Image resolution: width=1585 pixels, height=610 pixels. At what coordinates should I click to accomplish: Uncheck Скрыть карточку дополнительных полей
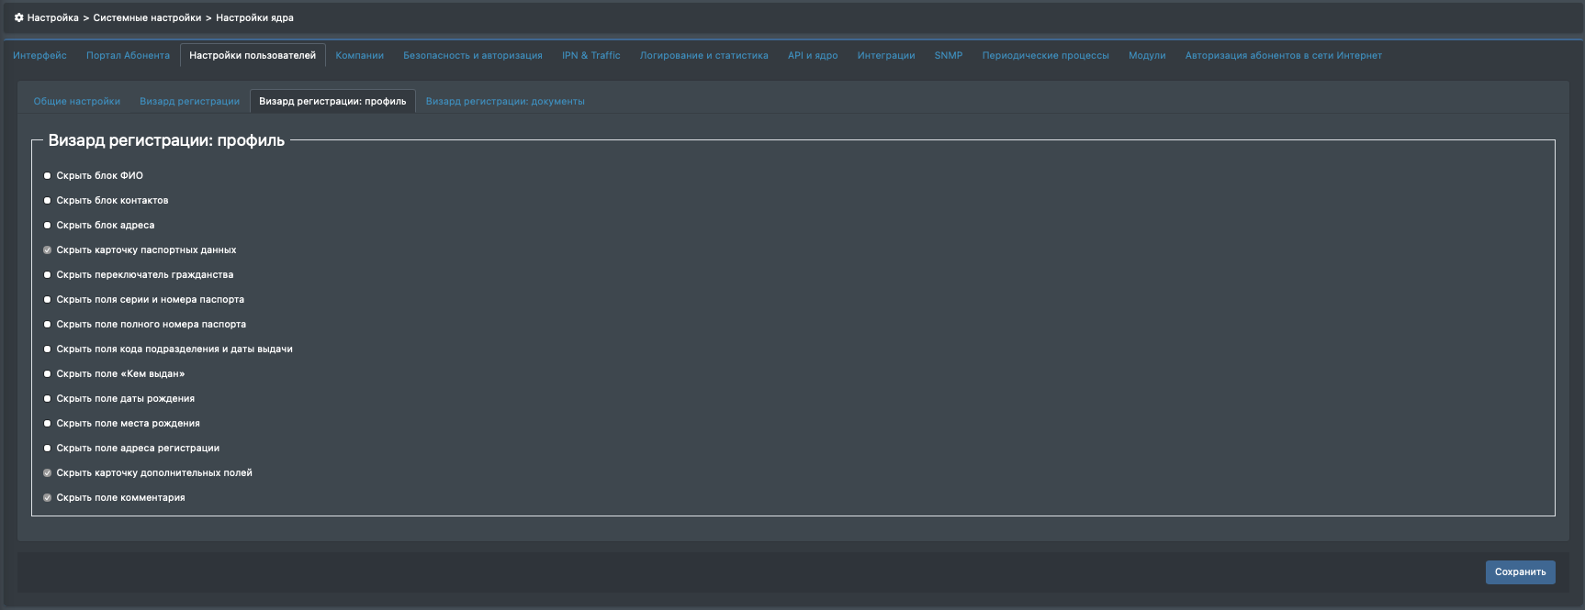48,473
